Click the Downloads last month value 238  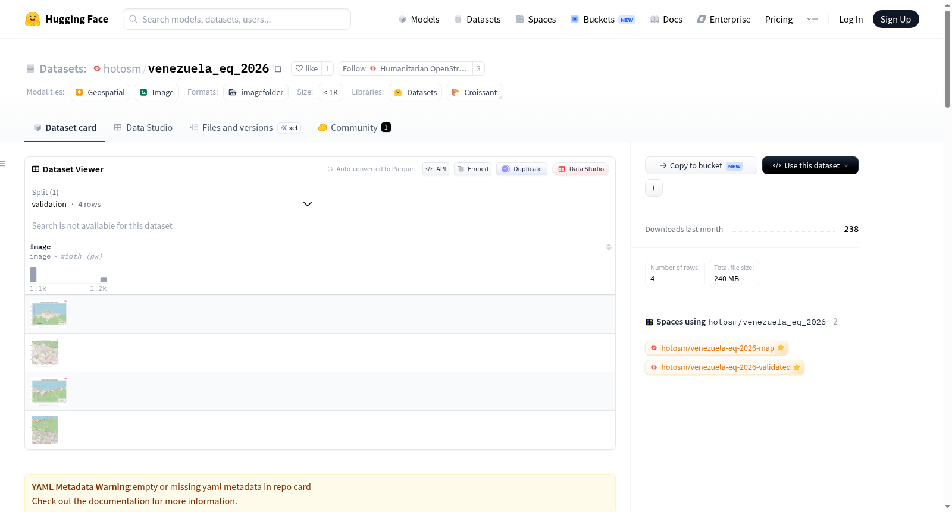(x=851, y=229)
